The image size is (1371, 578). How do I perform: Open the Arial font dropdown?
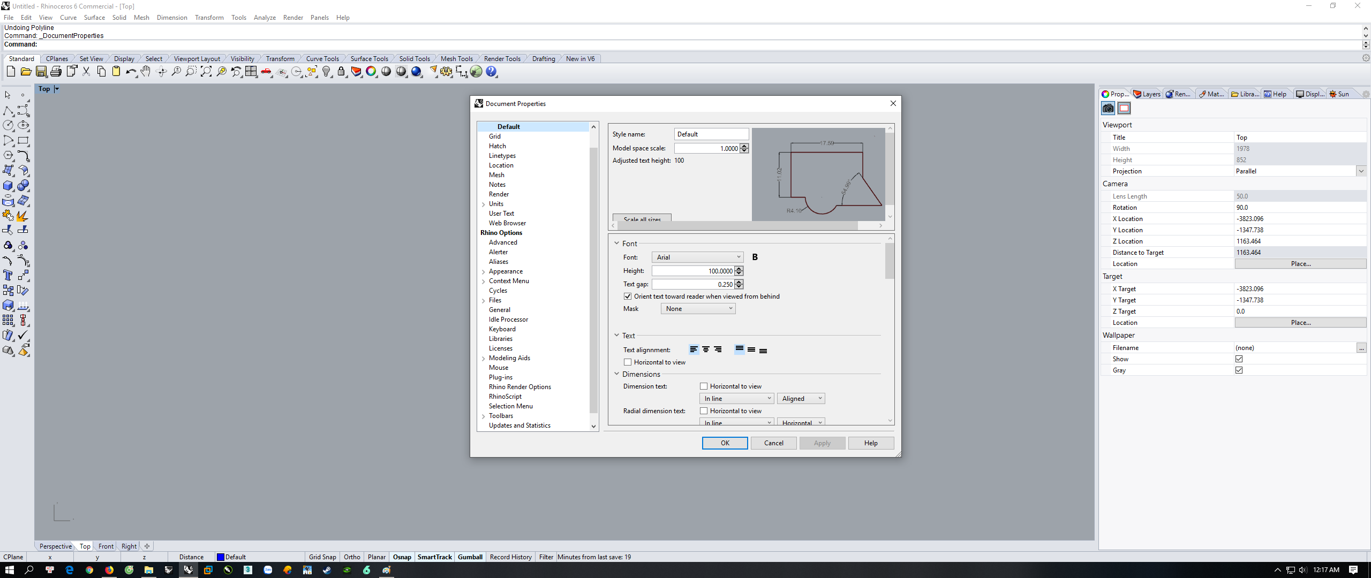click(x=698, y=257)
